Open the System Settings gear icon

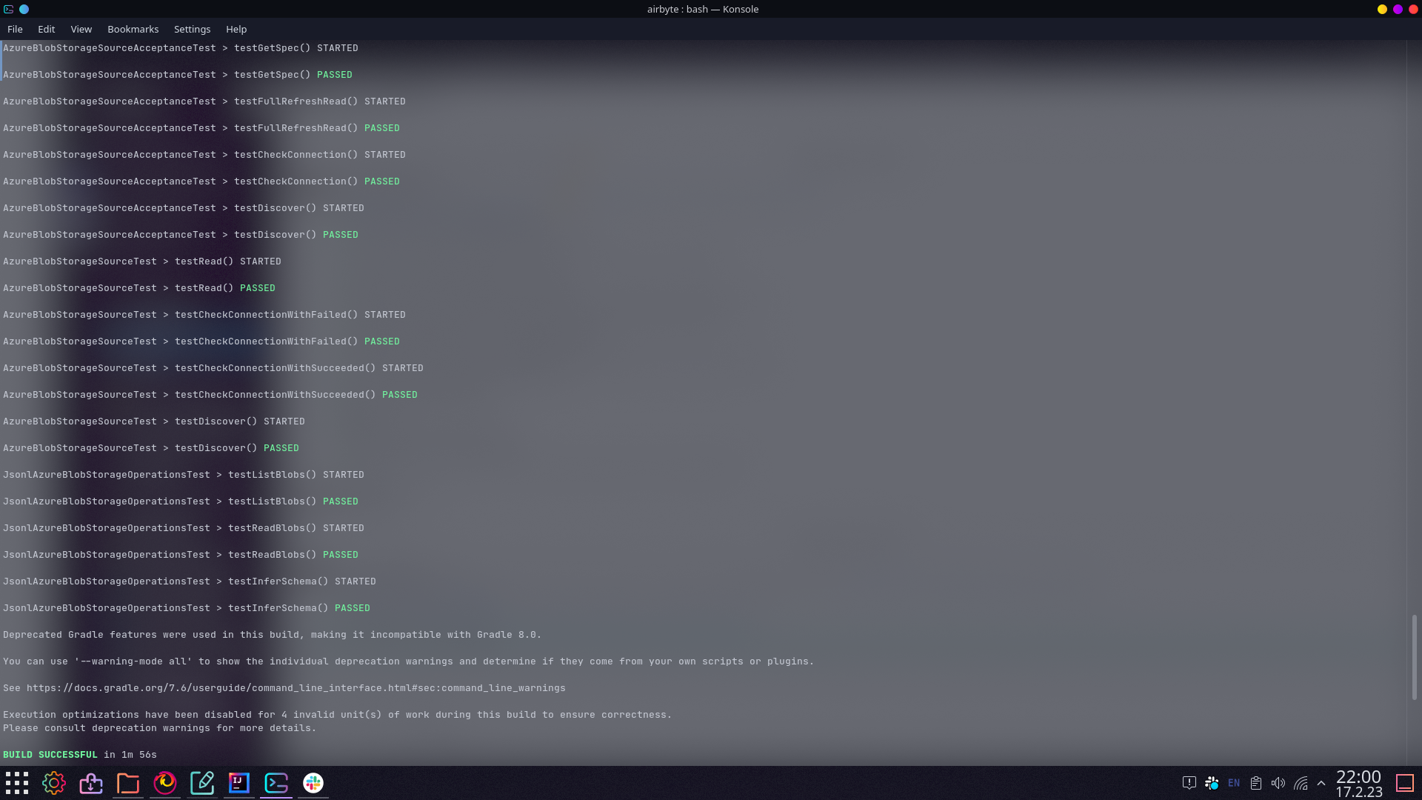[53, 783]
